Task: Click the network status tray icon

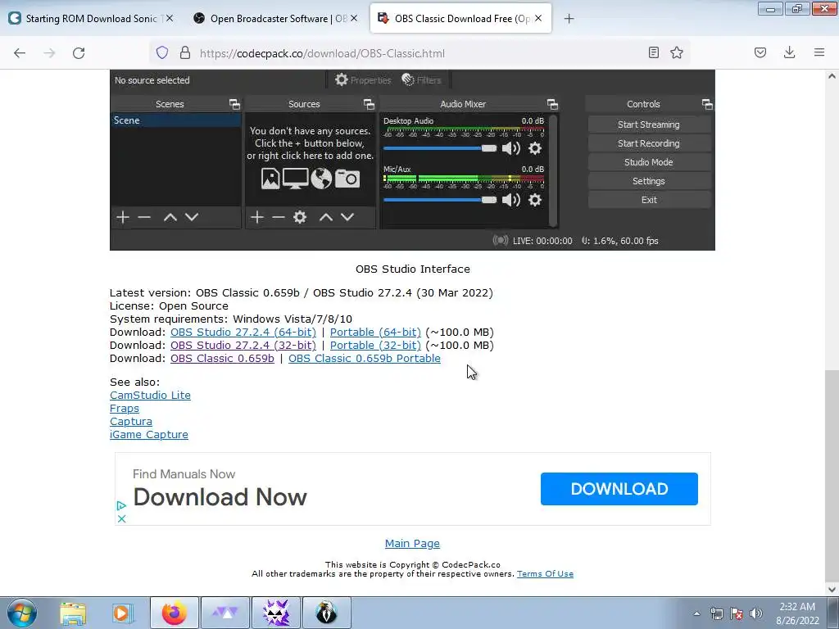Action: click(716, 613)
